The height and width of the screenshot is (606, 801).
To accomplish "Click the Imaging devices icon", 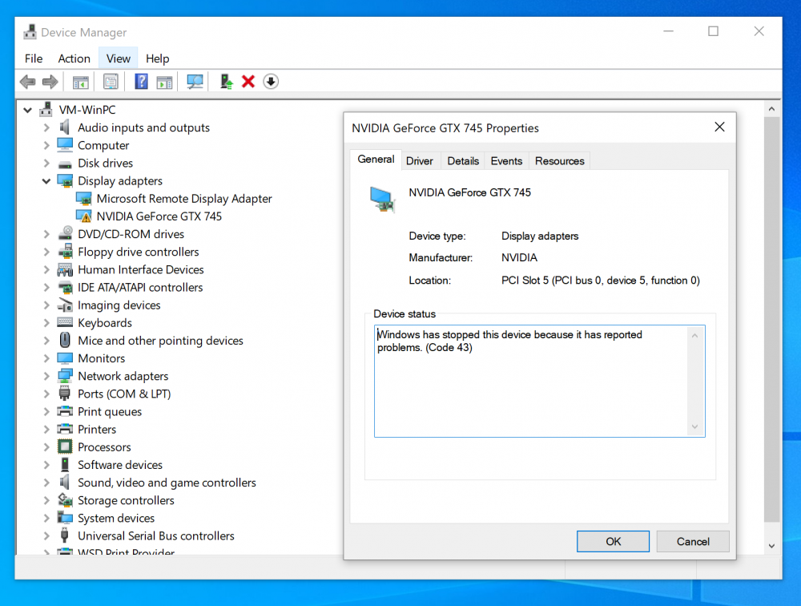I will tap(65, 305).
